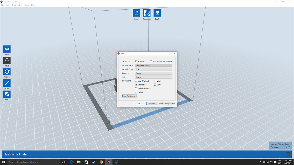Click Cancel in Print dialog
Image resolution: width=294 pixels, height=165 pixels.
coord(152,103)
